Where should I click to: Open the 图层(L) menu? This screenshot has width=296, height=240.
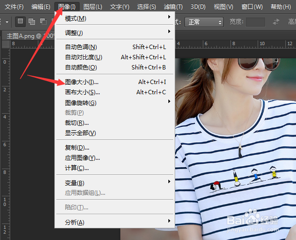tap(93, 7)
